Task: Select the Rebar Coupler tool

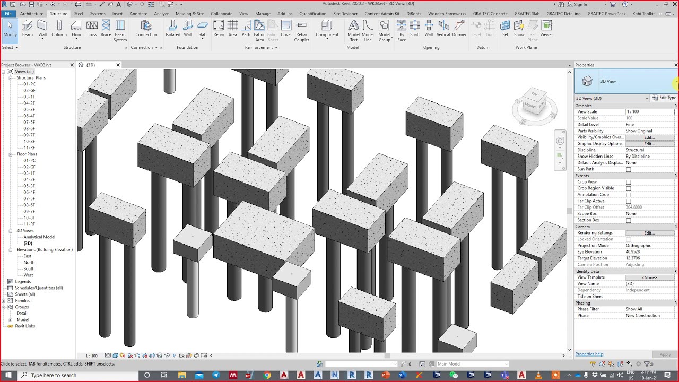Action: (x=301, y=31)
